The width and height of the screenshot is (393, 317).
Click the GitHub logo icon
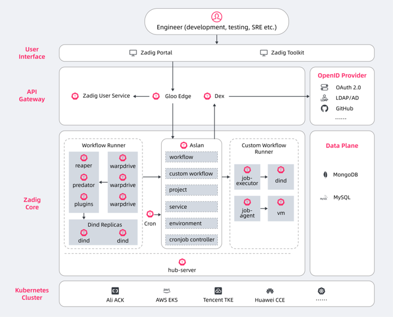[x=324, y=109]
